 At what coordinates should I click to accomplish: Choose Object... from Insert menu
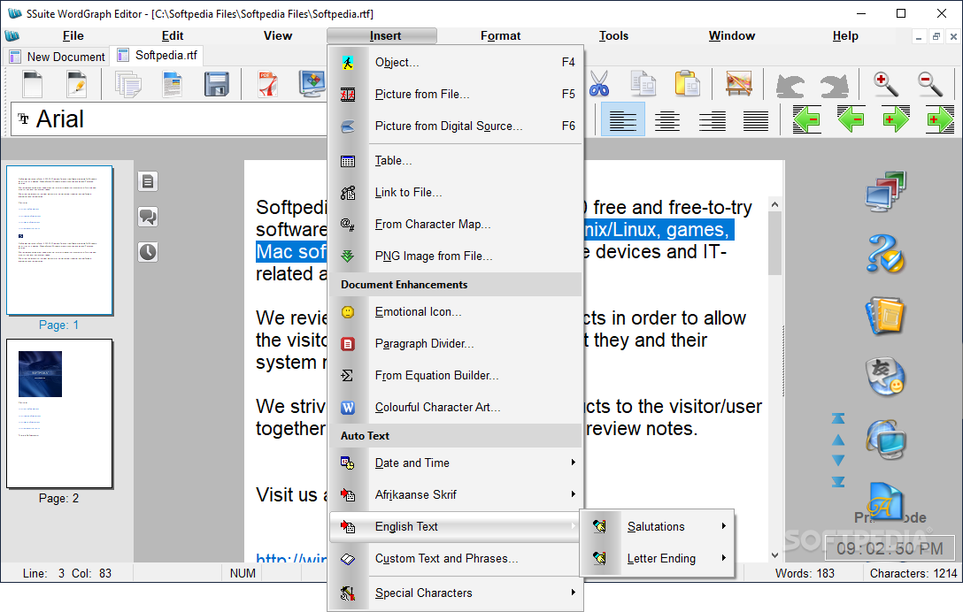(x=456, y=62)
